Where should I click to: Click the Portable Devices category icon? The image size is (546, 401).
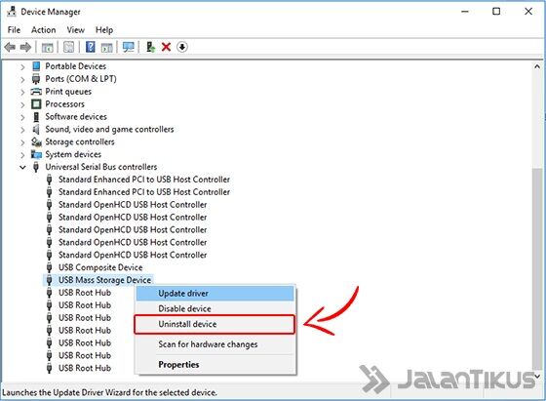click(x=36, y=66)
